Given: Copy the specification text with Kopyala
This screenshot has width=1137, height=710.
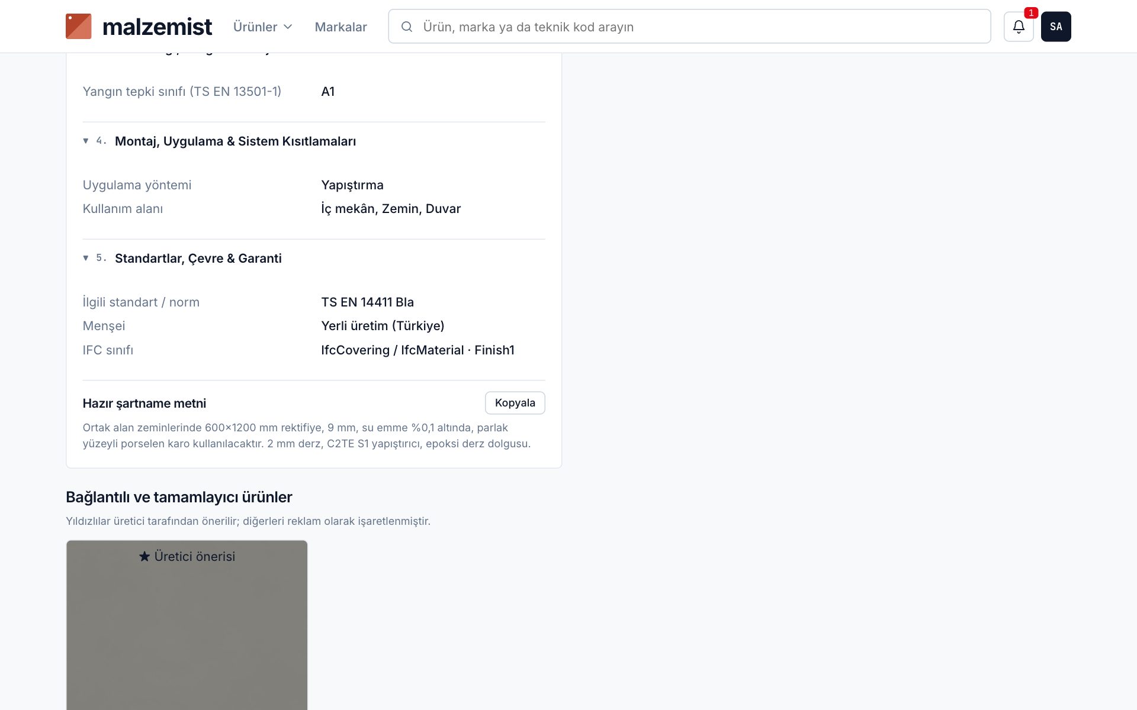Looking at the screenshot, I should (515, 403).
